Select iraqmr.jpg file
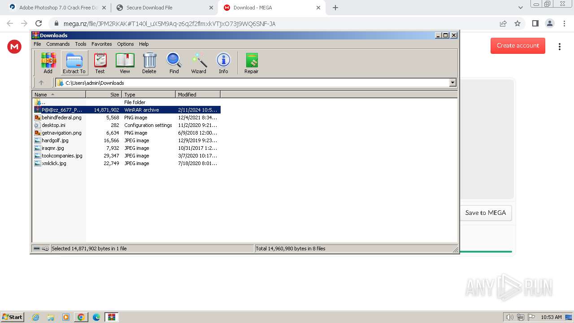574x323 pixels. [126, 148]
